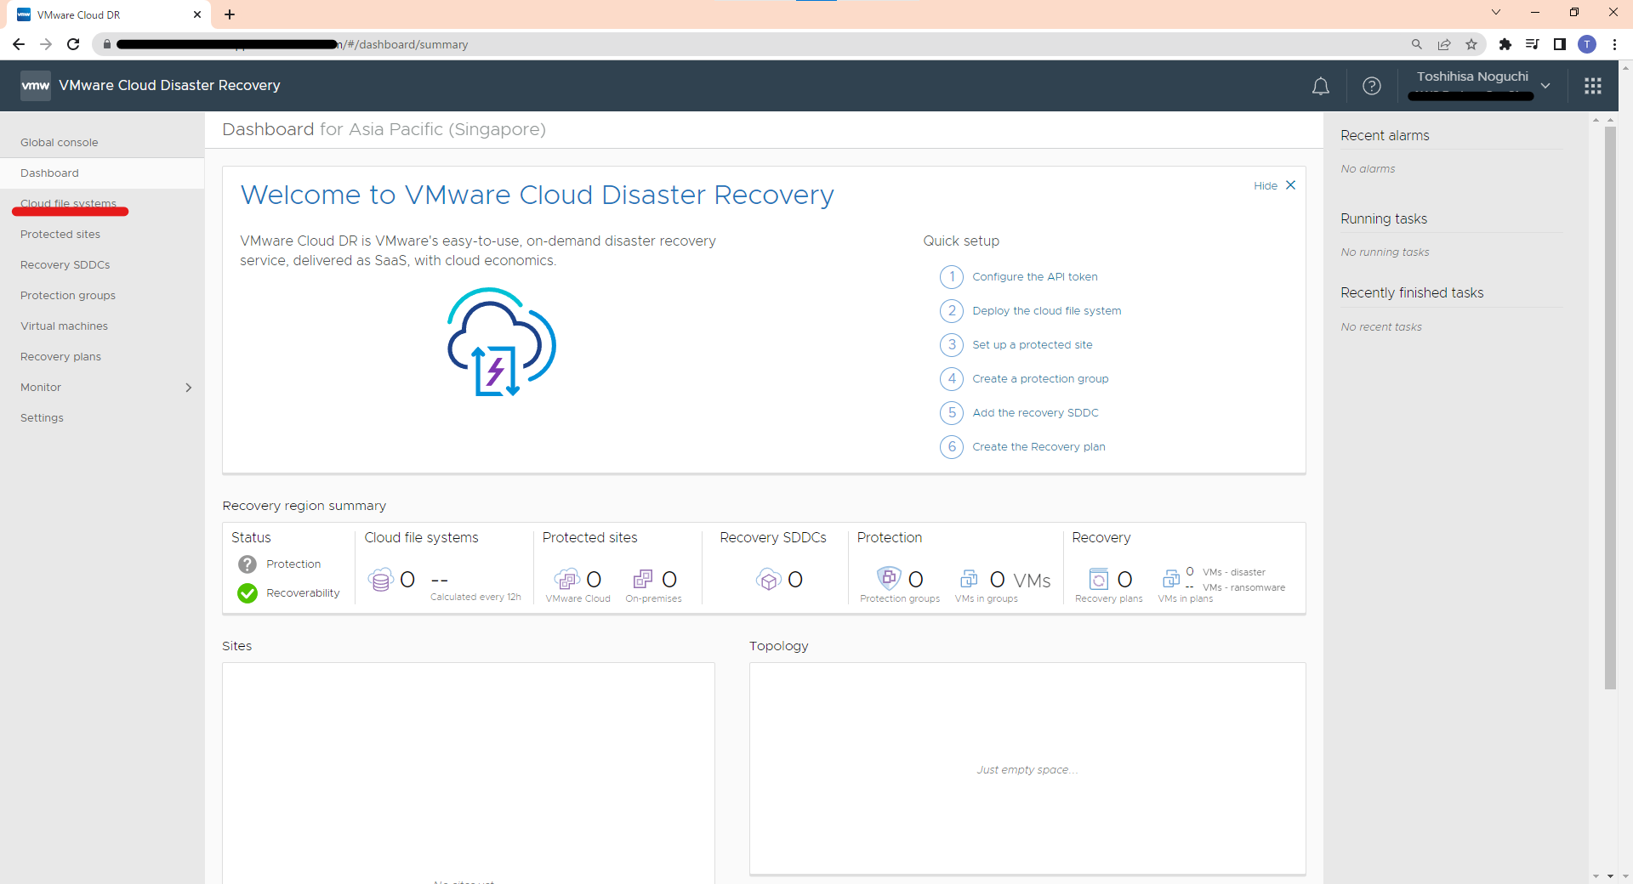Open Recovery plans in sidebar
This screenshot has height=884, width=1633.
[60, 357]
